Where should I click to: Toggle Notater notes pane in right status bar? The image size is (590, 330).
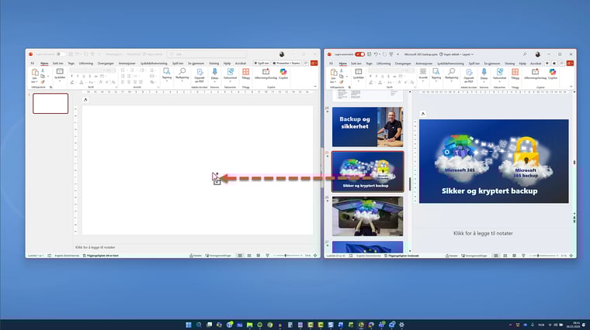[x=452, y=256]
